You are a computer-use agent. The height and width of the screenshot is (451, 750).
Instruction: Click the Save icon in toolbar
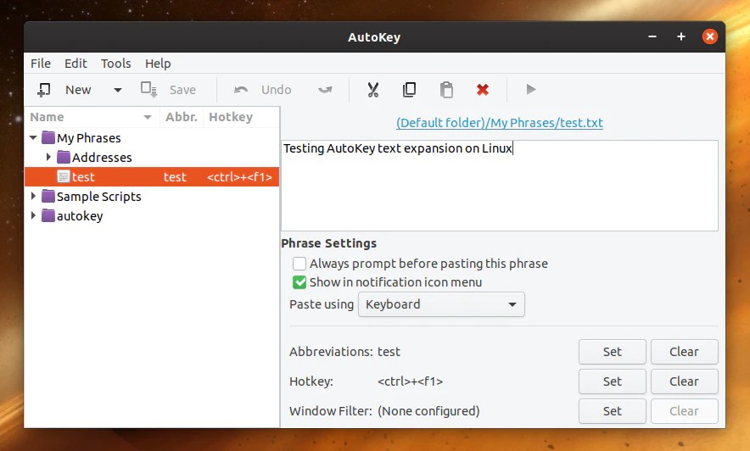[x=148, y=90]
